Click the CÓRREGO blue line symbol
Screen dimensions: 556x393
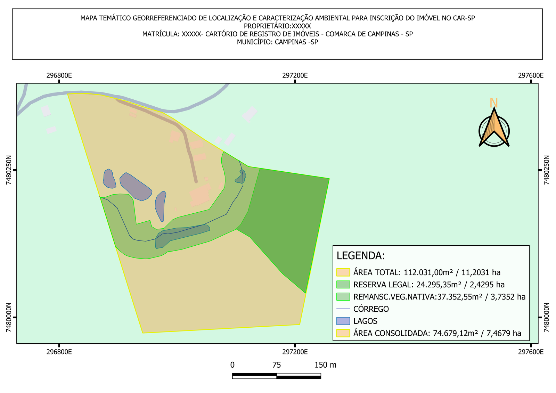coord(343,309)
